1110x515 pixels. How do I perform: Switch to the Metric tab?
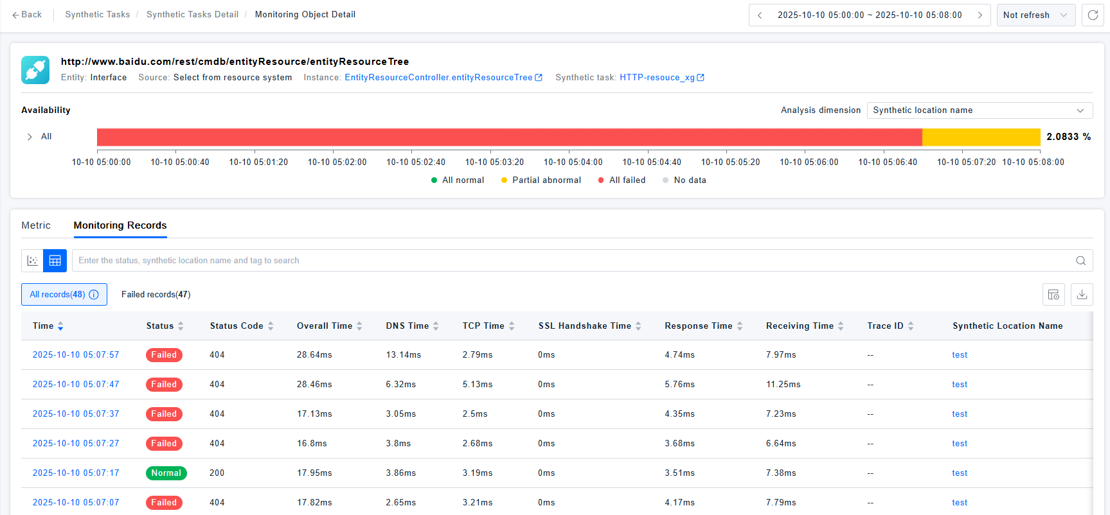pyautogui.click(x=36, y=225)
